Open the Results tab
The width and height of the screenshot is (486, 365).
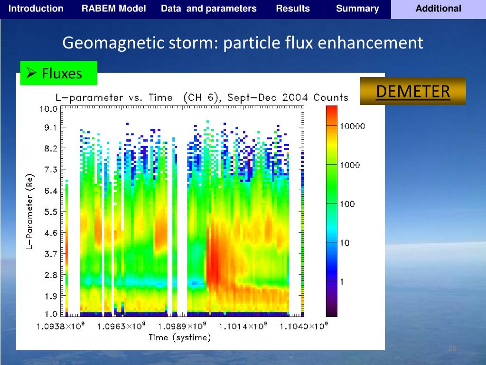point(293,9)
